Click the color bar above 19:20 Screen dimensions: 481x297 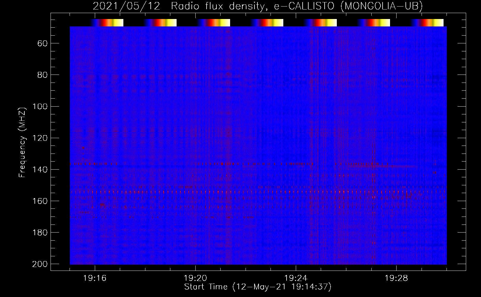coord(213,23)
